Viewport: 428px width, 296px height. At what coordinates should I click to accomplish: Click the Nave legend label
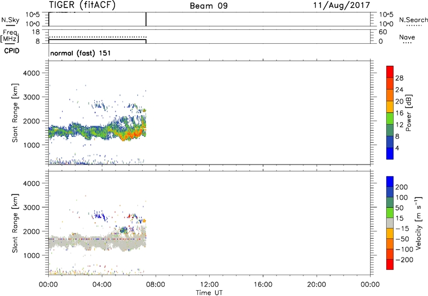tap(407, 37)
